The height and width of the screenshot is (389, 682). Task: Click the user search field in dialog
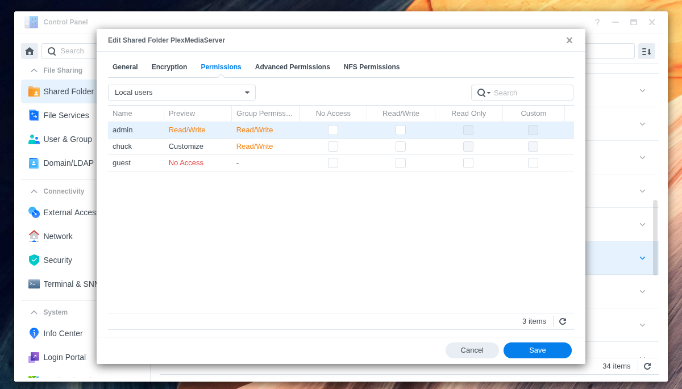click(522, 93)
